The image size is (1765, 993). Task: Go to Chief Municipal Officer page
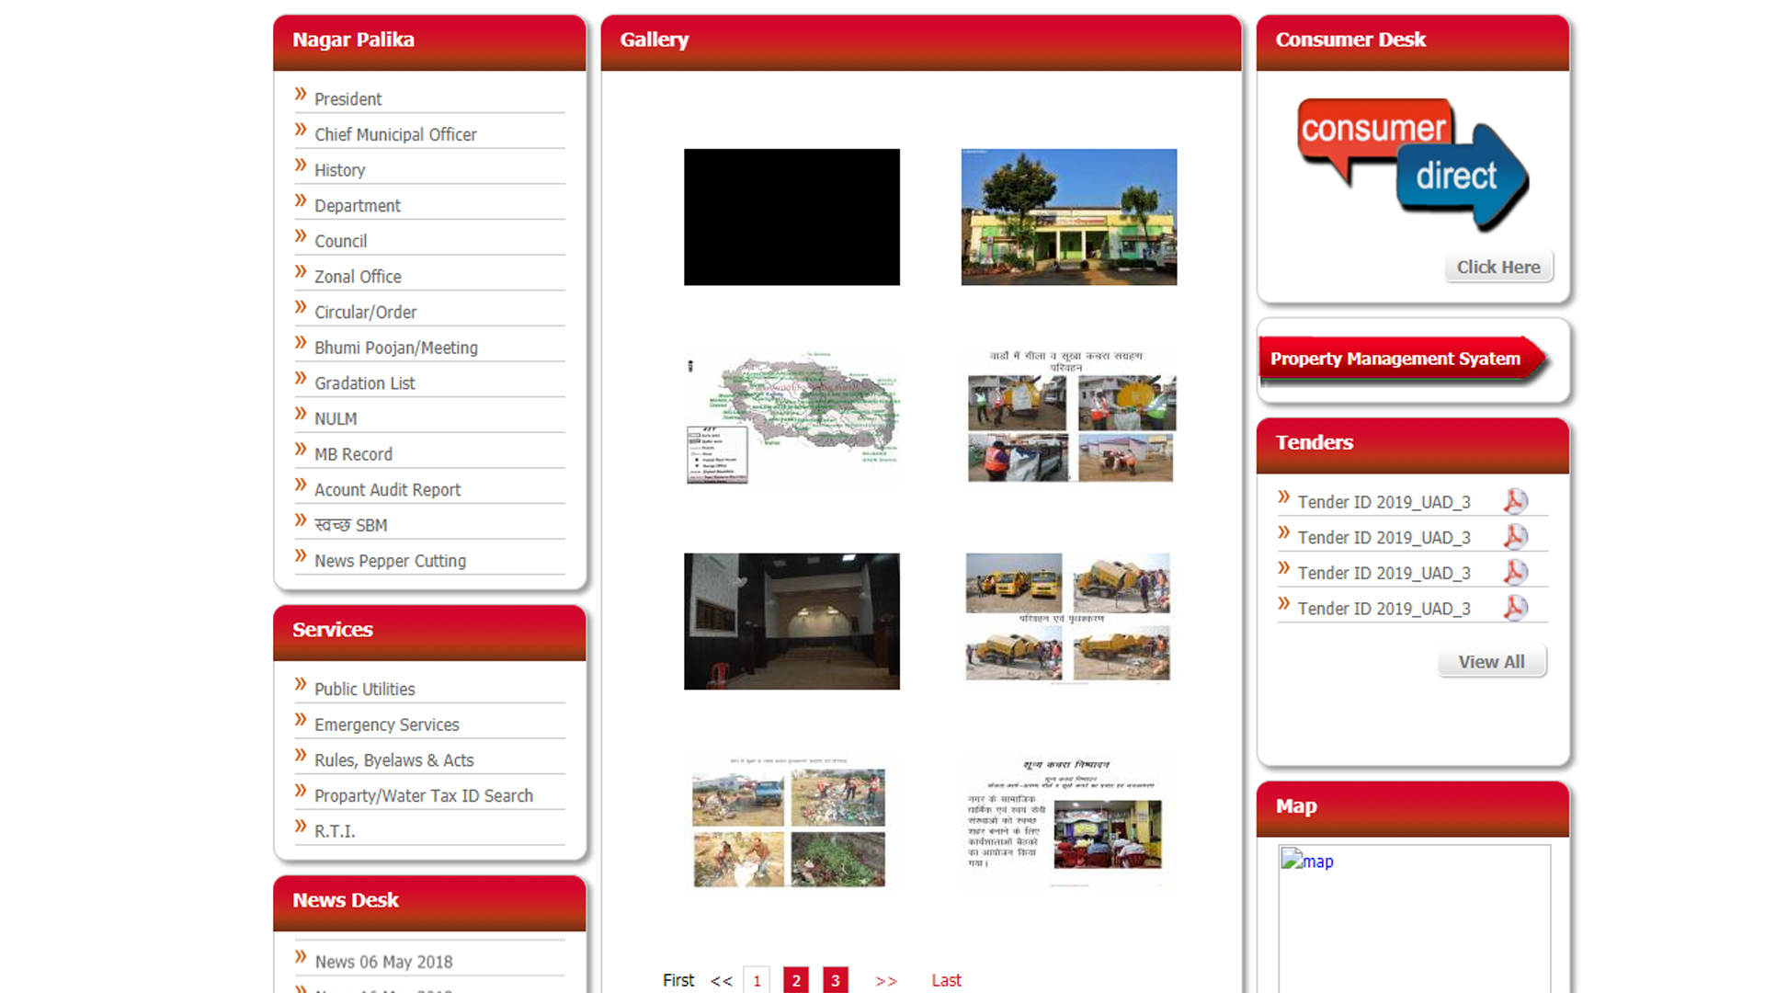click(x=395, y=135)
